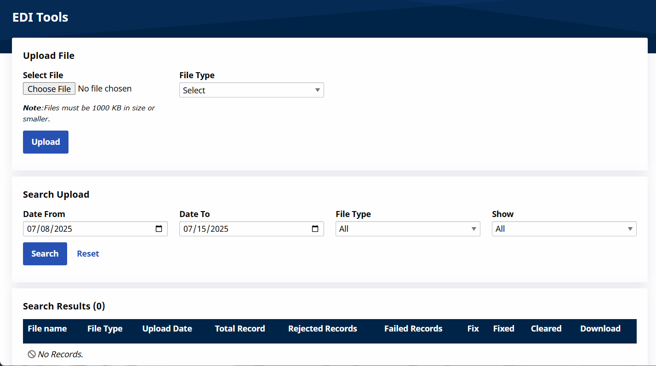
Task: Select the Download column header
Action: (x=600, y=329)
